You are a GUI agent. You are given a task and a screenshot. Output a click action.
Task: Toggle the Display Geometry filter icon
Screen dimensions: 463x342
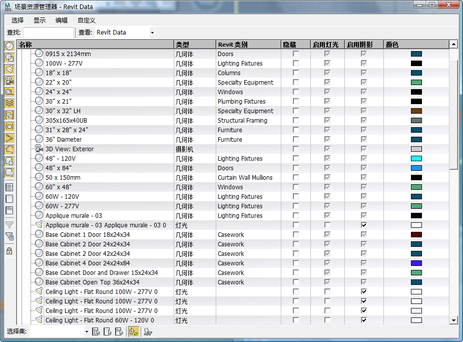pyautogui.click(x=10, y=46)
